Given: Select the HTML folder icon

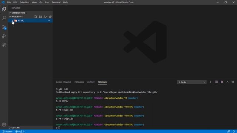Looking at the screenshot, I should (x=16, y=21).
